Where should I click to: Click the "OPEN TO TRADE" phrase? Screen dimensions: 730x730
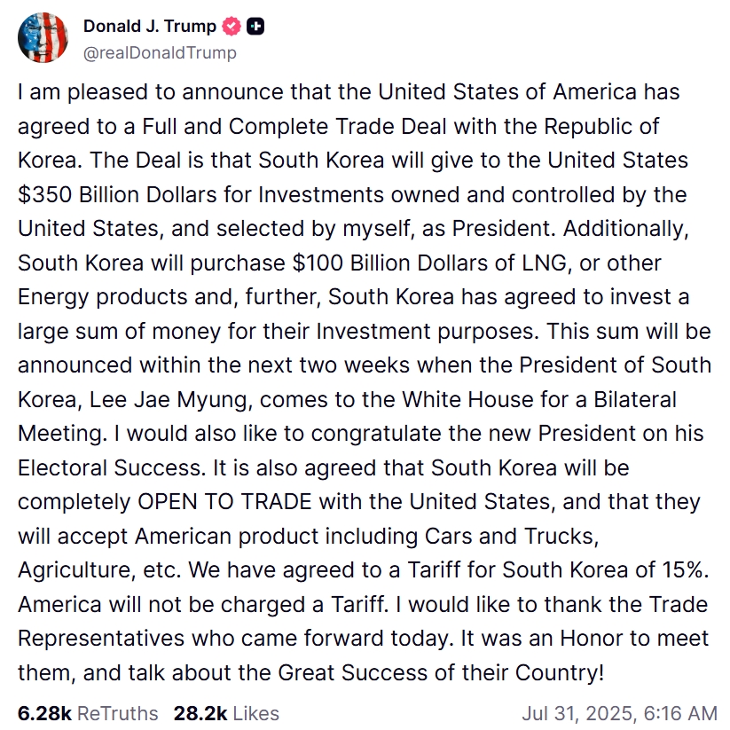[224, 502]
